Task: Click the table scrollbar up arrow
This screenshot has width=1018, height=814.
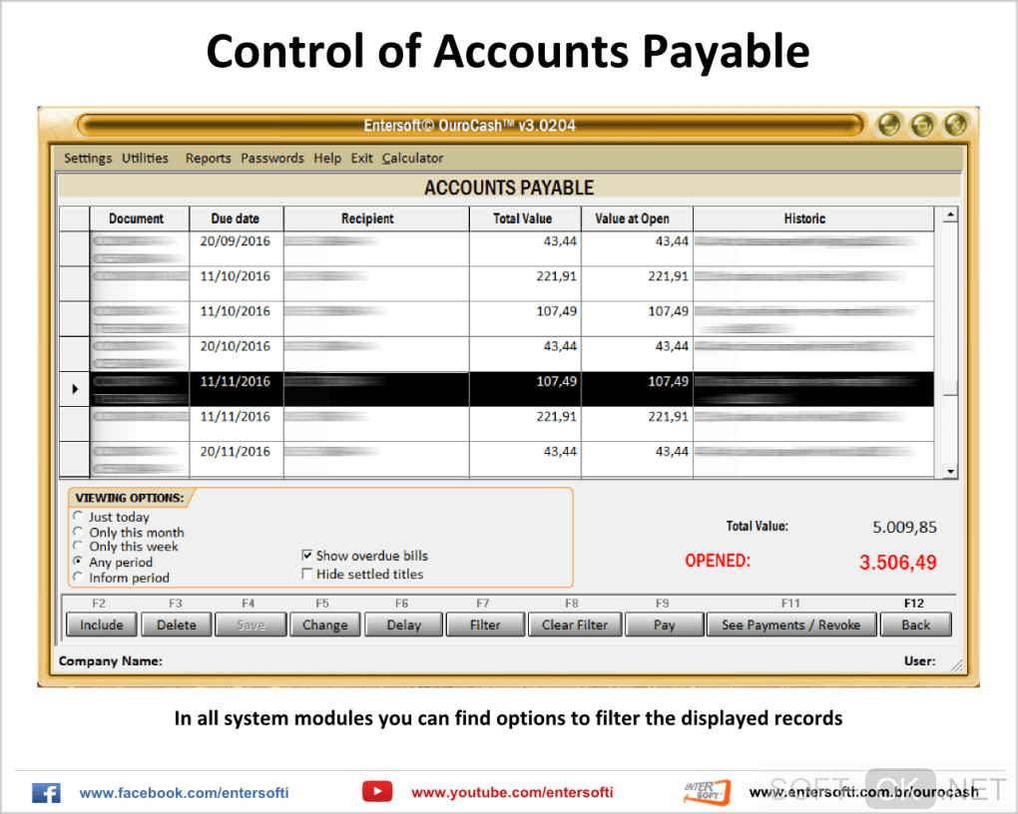Action: pos(950,214)
